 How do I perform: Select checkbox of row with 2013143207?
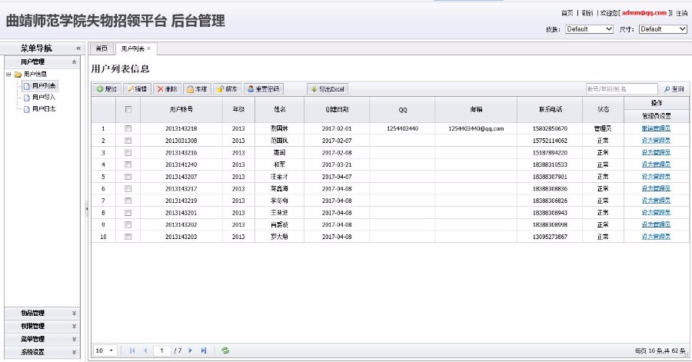pos(128,177)
